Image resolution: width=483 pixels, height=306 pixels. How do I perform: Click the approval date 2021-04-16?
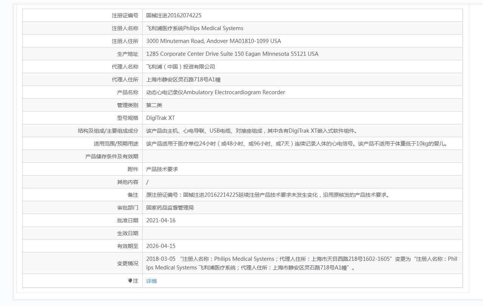click(161, 220)
